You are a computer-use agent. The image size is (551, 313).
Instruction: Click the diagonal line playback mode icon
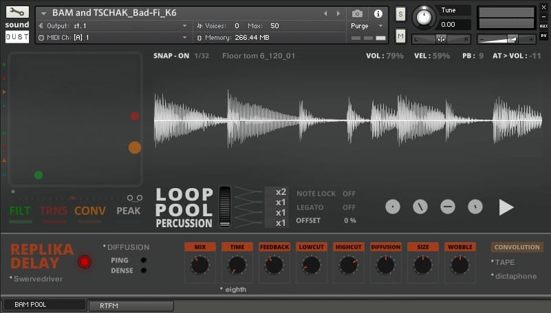coord(420,207)
